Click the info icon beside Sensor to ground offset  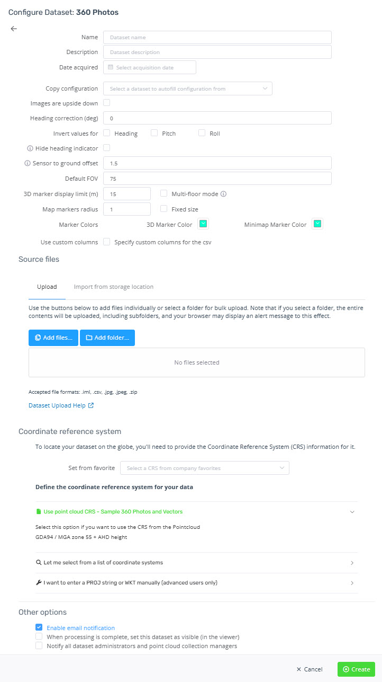28,163
